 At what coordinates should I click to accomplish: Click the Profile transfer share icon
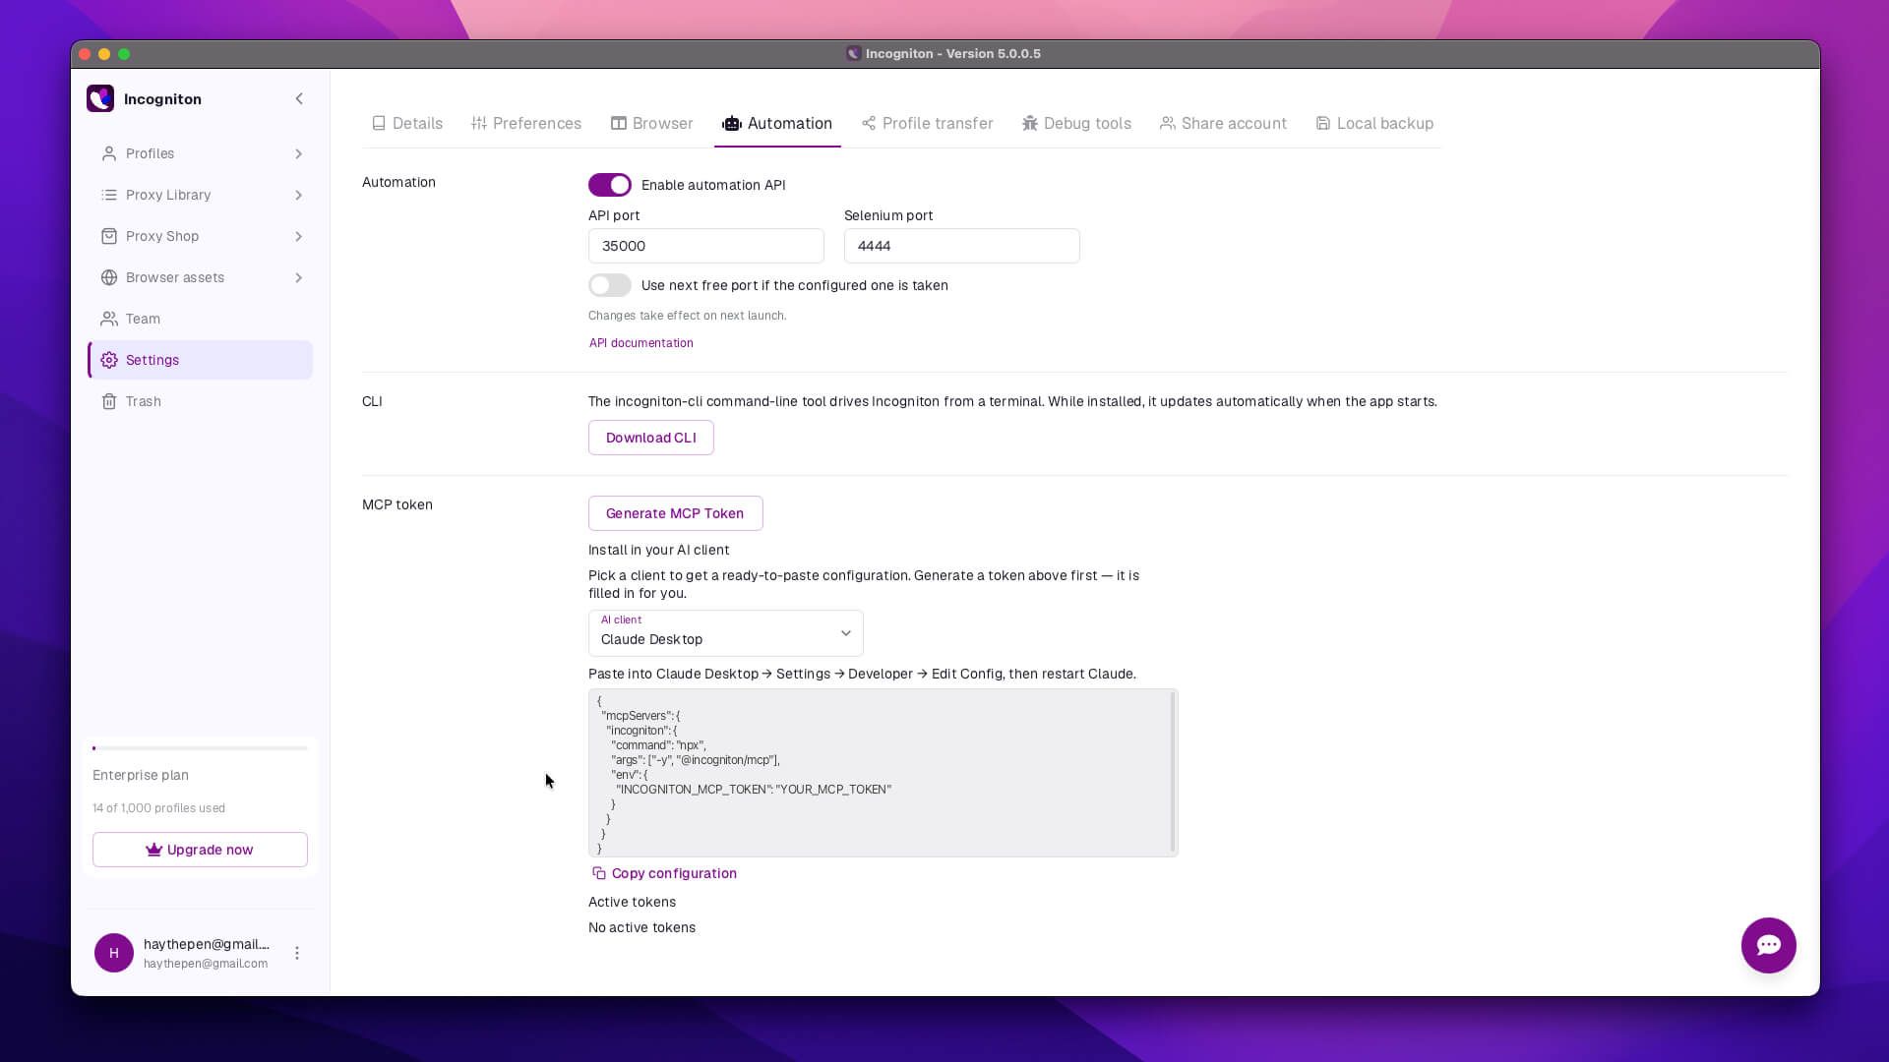[x=869, y=123]
